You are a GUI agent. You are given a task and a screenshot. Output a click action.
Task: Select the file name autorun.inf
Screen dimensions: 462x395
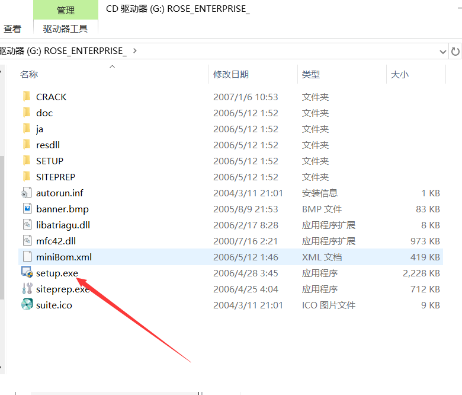click(59, 193)
